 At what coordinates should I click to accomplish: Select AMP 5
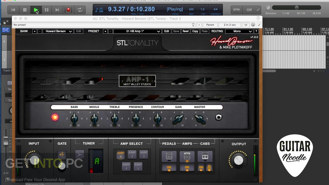pyautogui.click(x=138, y=166)
